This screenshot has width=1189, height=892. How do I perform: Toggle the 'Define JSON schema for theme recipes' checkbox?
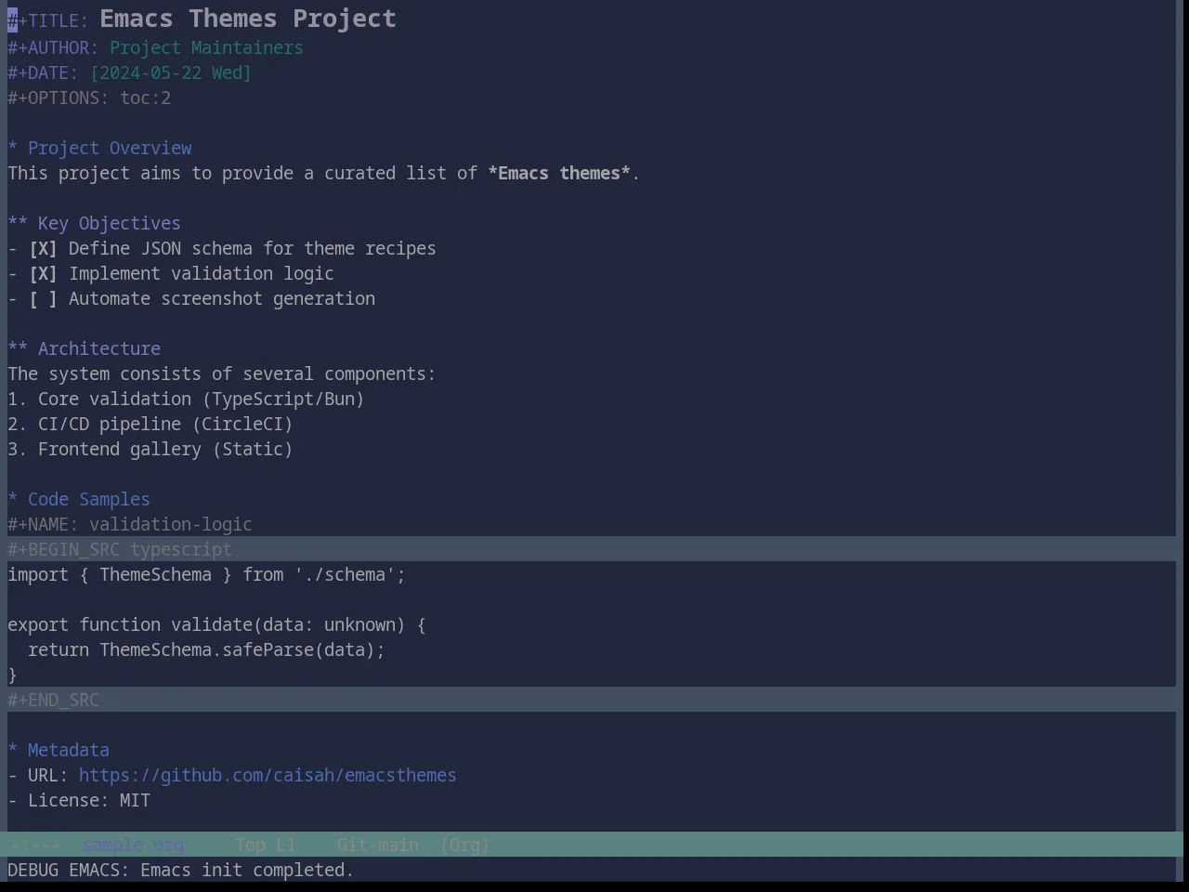[43, 248]
